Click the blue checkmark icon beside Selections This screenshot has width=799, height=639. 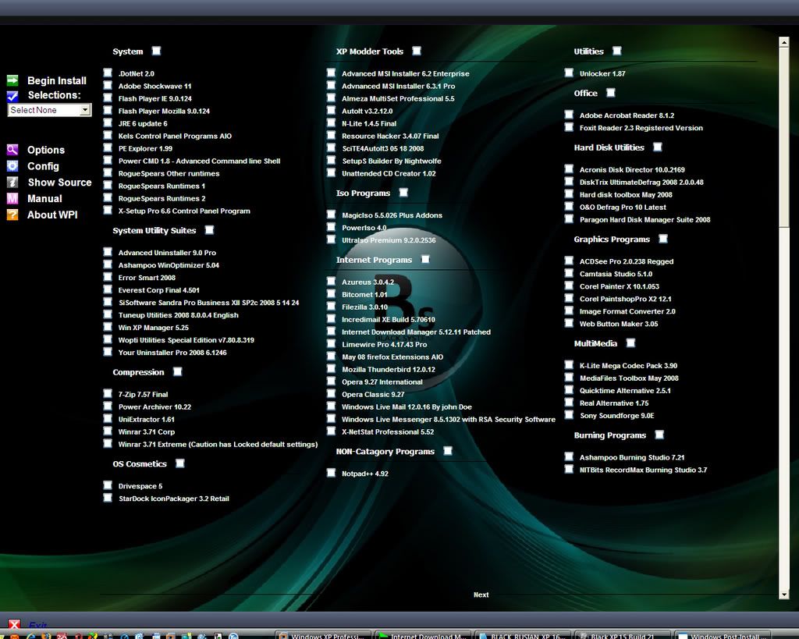[x=12, y=95]
